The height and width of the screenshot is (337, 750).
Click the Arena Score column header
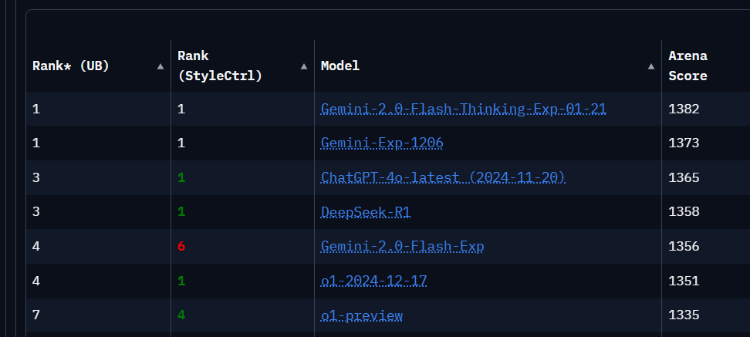(687, 66)
